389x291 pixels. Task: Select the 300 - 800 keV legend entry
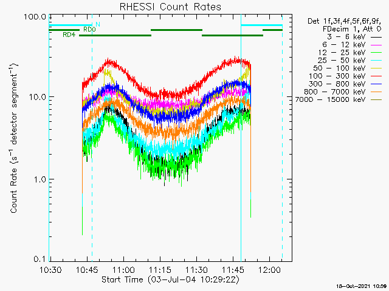tap(346, 84)
